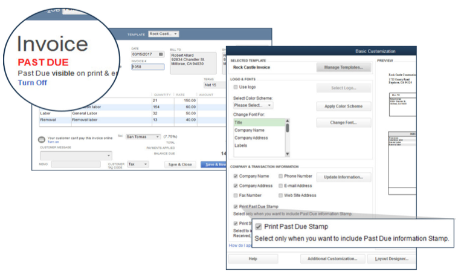Image resolution: width=464 pixels, height=274 pixels.
Task: Click the calendar icon beside the invoice date
Action: click(161, 54)
